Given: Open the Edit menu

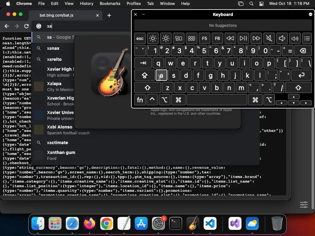Looking at the screenshot, I should 54,3.
